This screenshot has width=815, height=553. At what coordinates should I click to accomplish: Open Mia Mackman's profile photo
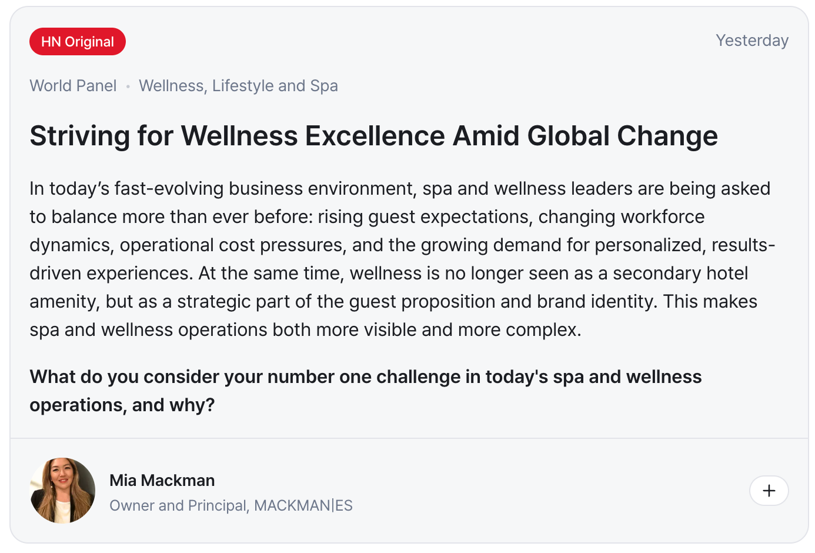click(x=62, y=491)
